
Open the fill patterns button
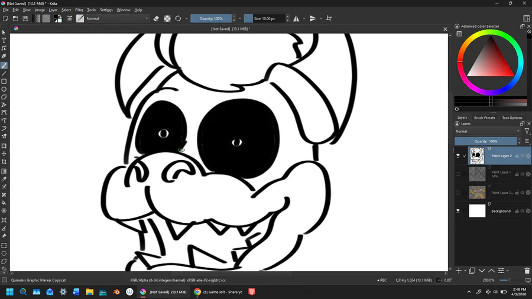tap(46, 19)
